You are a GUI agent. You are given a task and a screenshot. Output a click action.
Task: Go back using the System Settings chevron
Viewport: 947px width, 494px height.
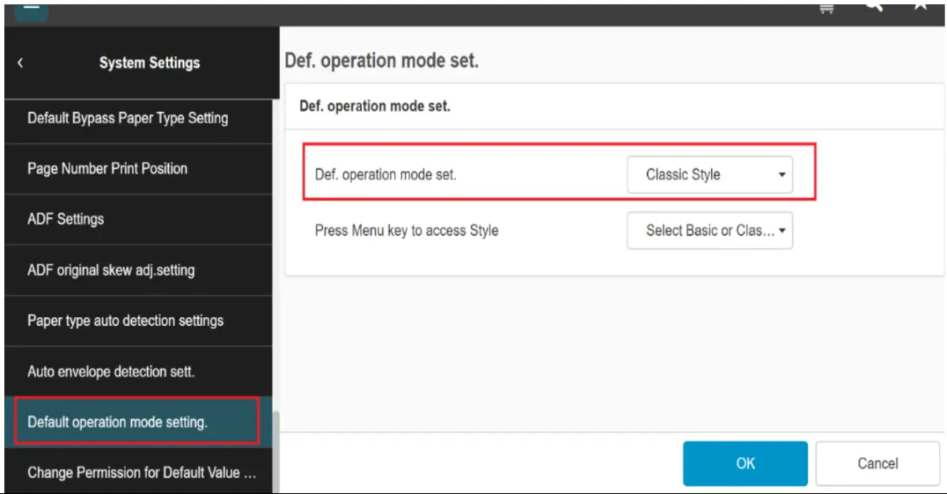coord(20,63)
